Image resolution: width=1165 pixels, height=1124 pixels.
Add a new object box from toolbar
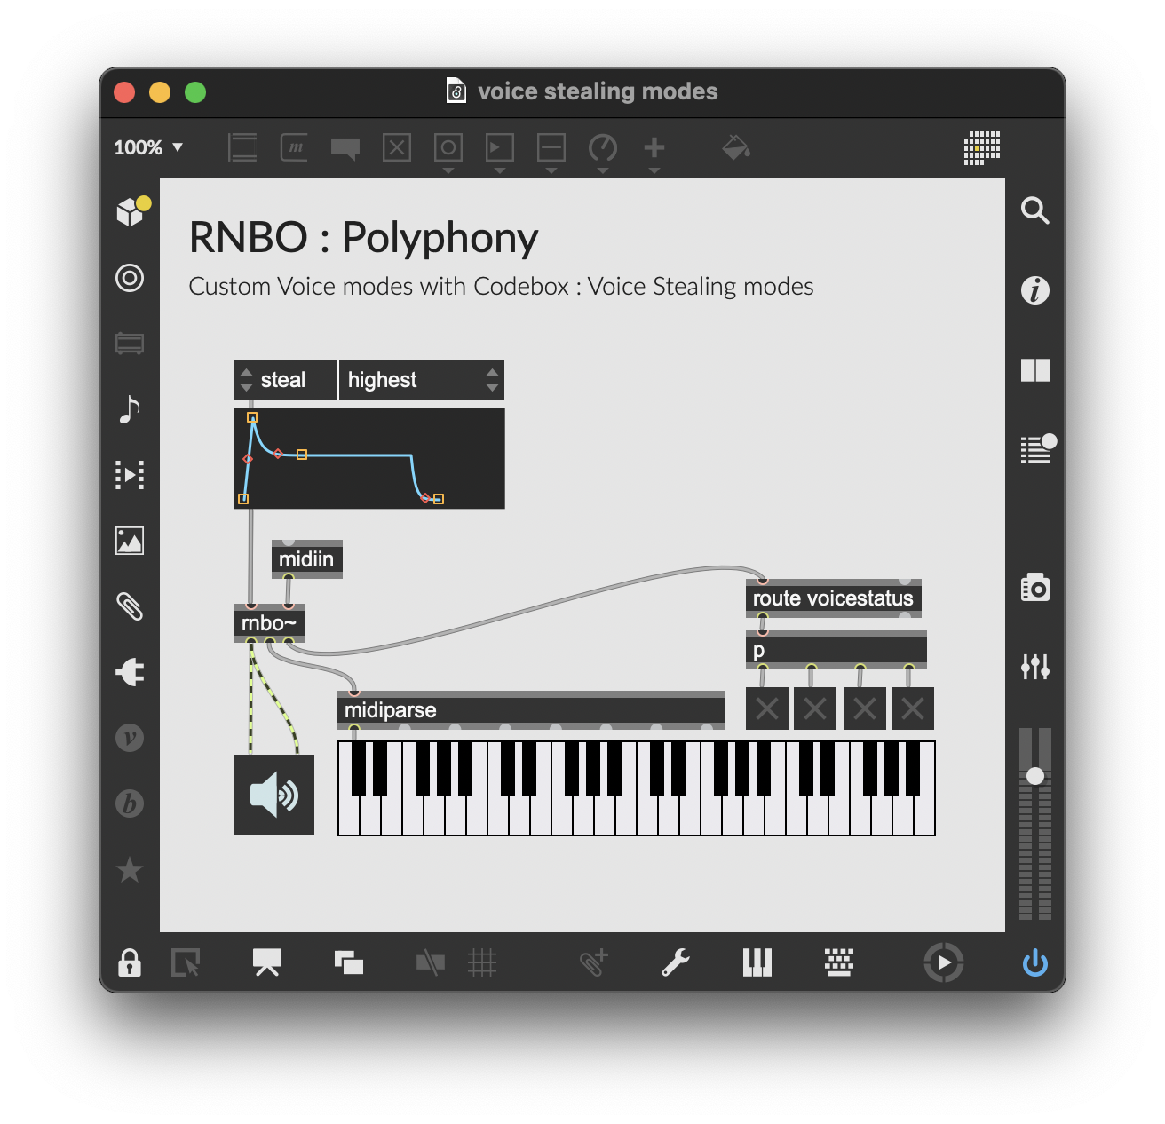[x=242, y=147]
